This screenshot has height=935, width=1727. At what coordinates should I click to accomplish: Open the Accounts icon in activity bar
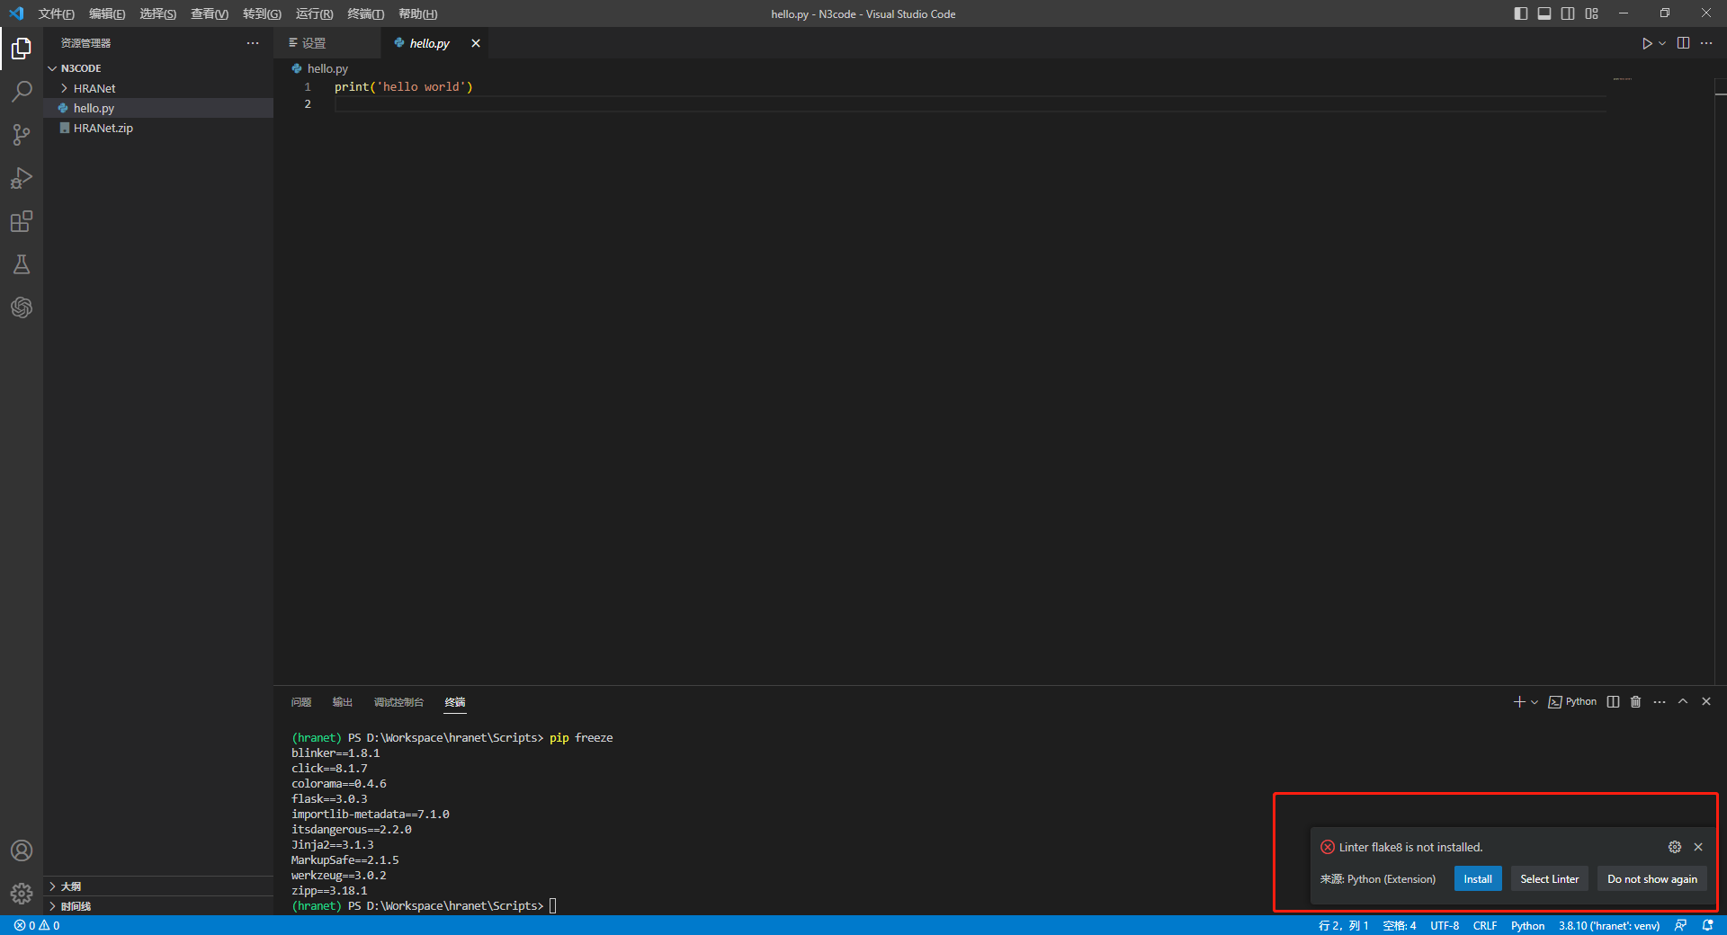tap(22, 850)
